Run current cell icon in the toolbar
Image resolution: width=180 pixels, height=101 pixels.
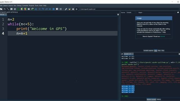click(22, 9)
